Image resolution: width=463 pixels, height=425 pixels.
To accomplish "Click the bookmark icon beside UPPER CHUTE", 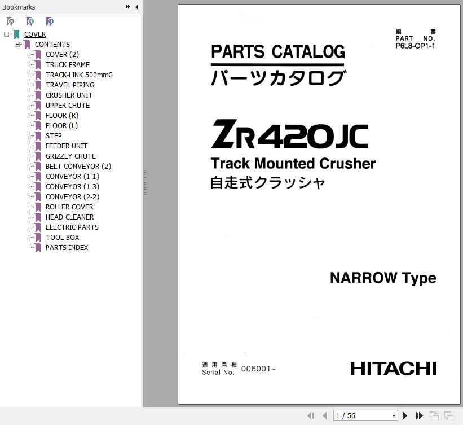I will click(37, 105).
